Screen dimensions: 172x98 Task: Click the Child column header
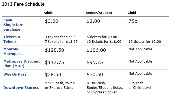[132, 13]
